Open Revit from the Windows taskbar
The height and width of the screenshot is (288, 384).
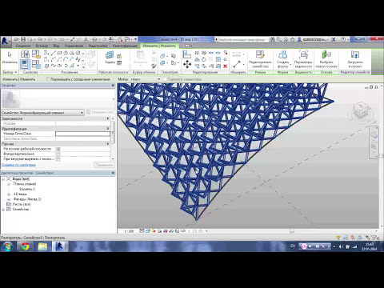coord(60,246)
